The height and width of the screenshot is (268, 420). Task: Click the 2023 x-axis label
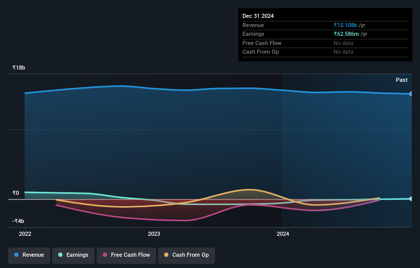point(154,234)
